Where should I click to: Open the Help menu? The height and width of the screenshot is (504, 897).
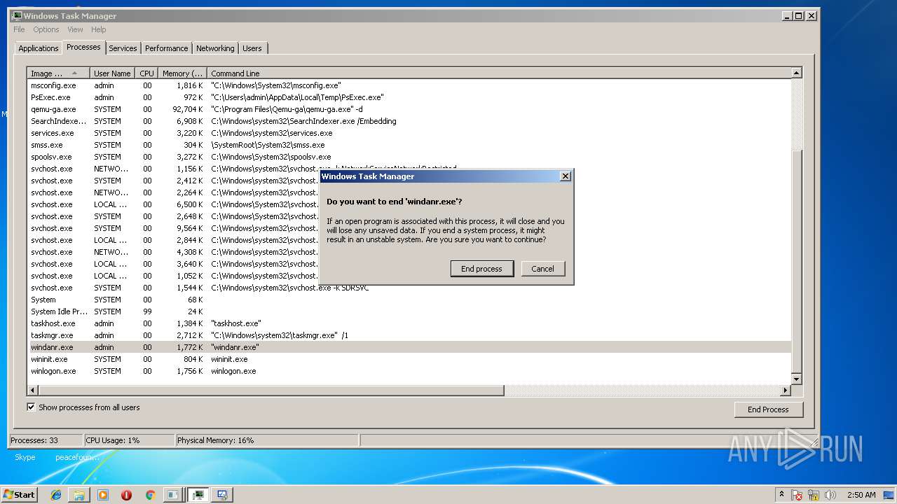click(99, 29)
